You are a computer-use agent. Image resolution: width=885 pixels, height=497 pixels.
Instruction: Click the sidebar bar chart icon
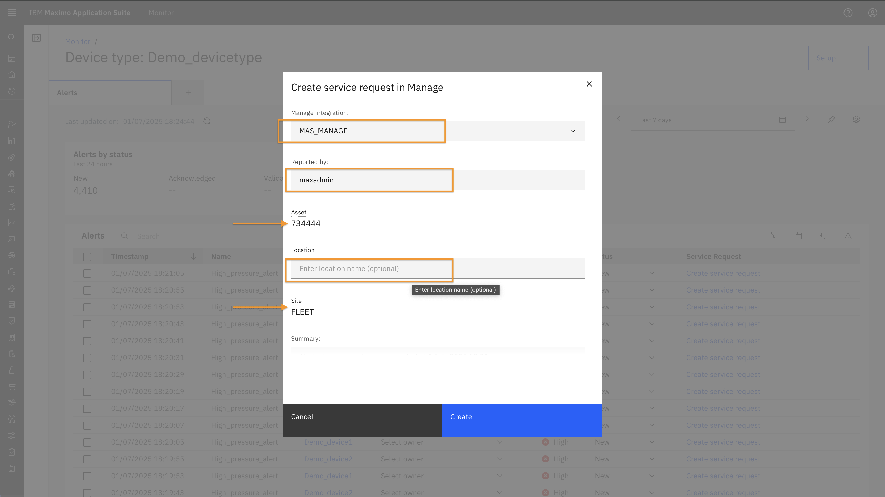tap(12, 141)
